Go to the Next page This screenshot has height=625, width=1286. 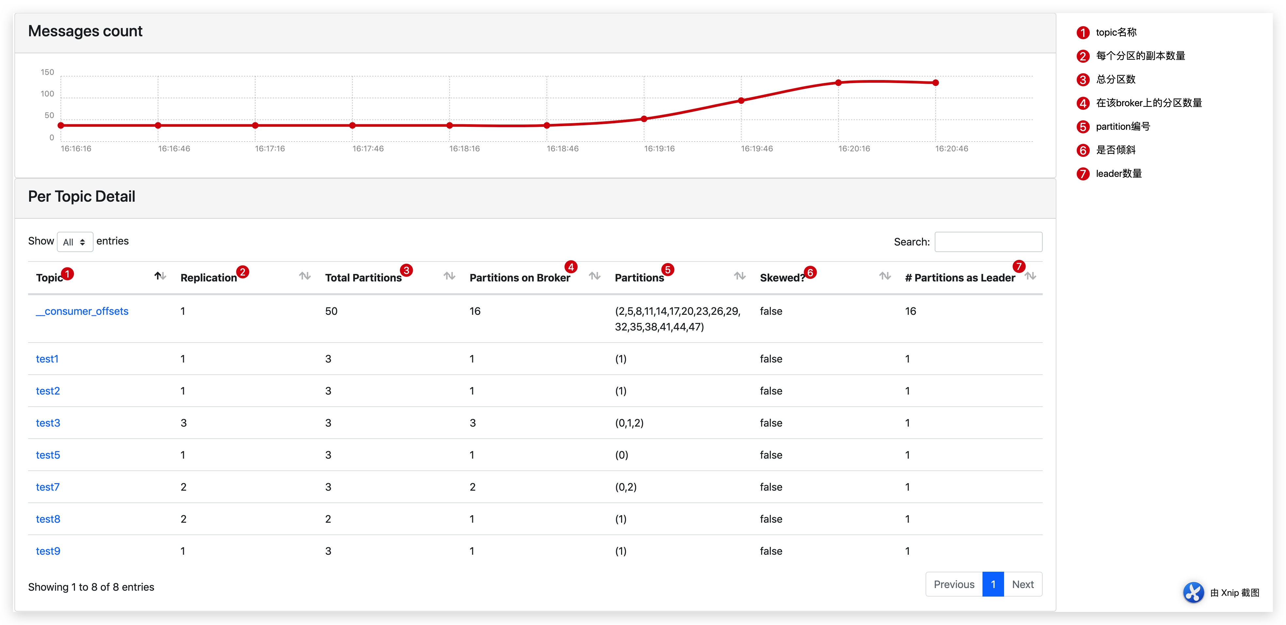[x=1023, y=584]
